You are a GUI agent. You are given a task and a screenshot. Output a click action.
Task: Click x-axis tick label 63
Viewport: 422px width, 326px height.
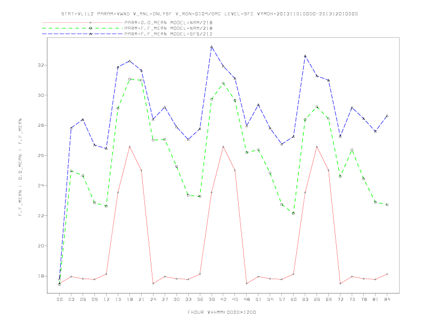pos(305,299)
